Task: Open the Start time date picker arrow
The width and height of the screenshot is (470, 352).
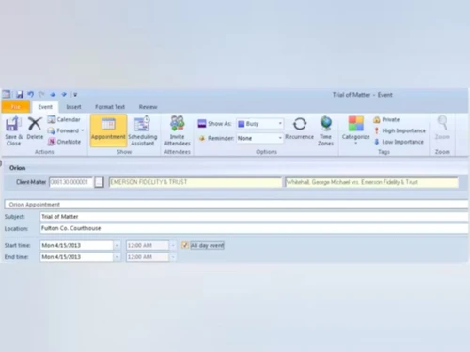Action: click(117, 245)
